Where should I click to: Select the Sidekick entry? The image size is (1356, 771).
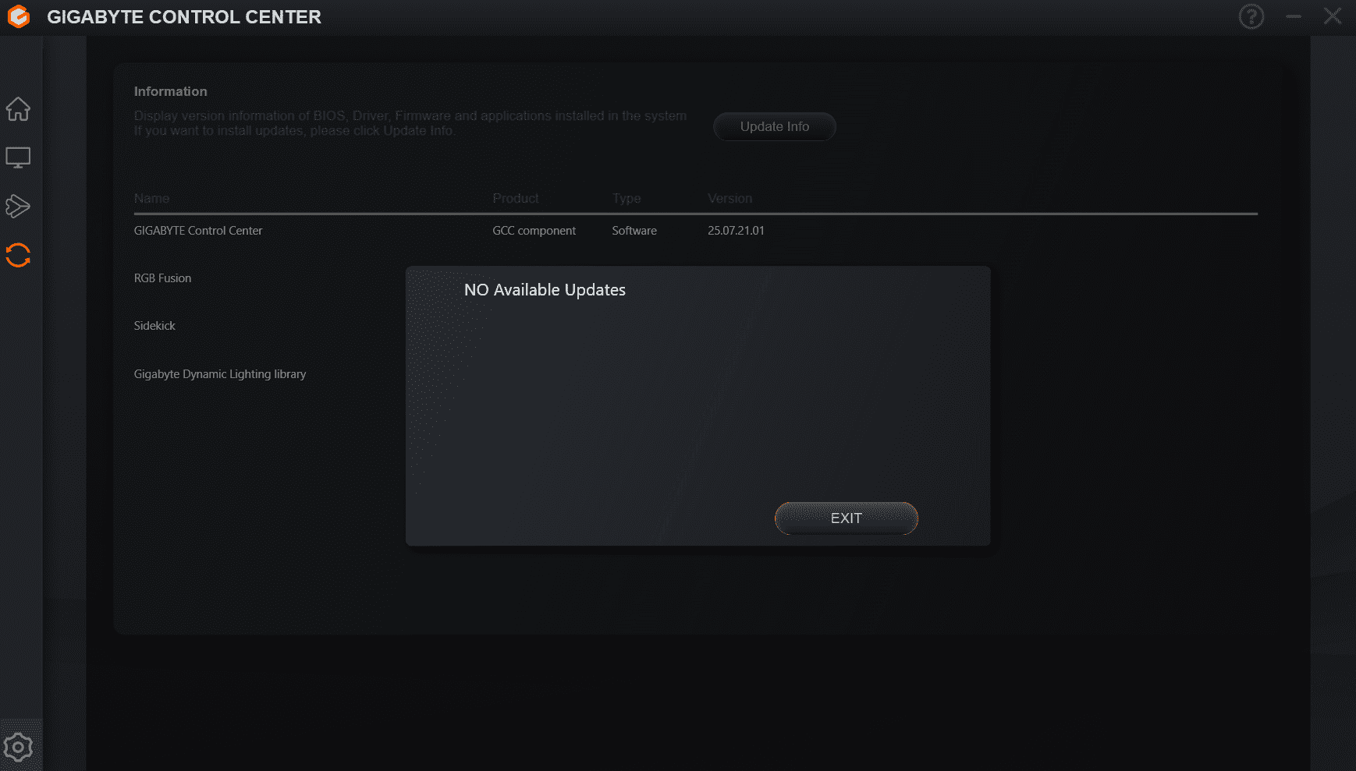(x=154, y=326)
